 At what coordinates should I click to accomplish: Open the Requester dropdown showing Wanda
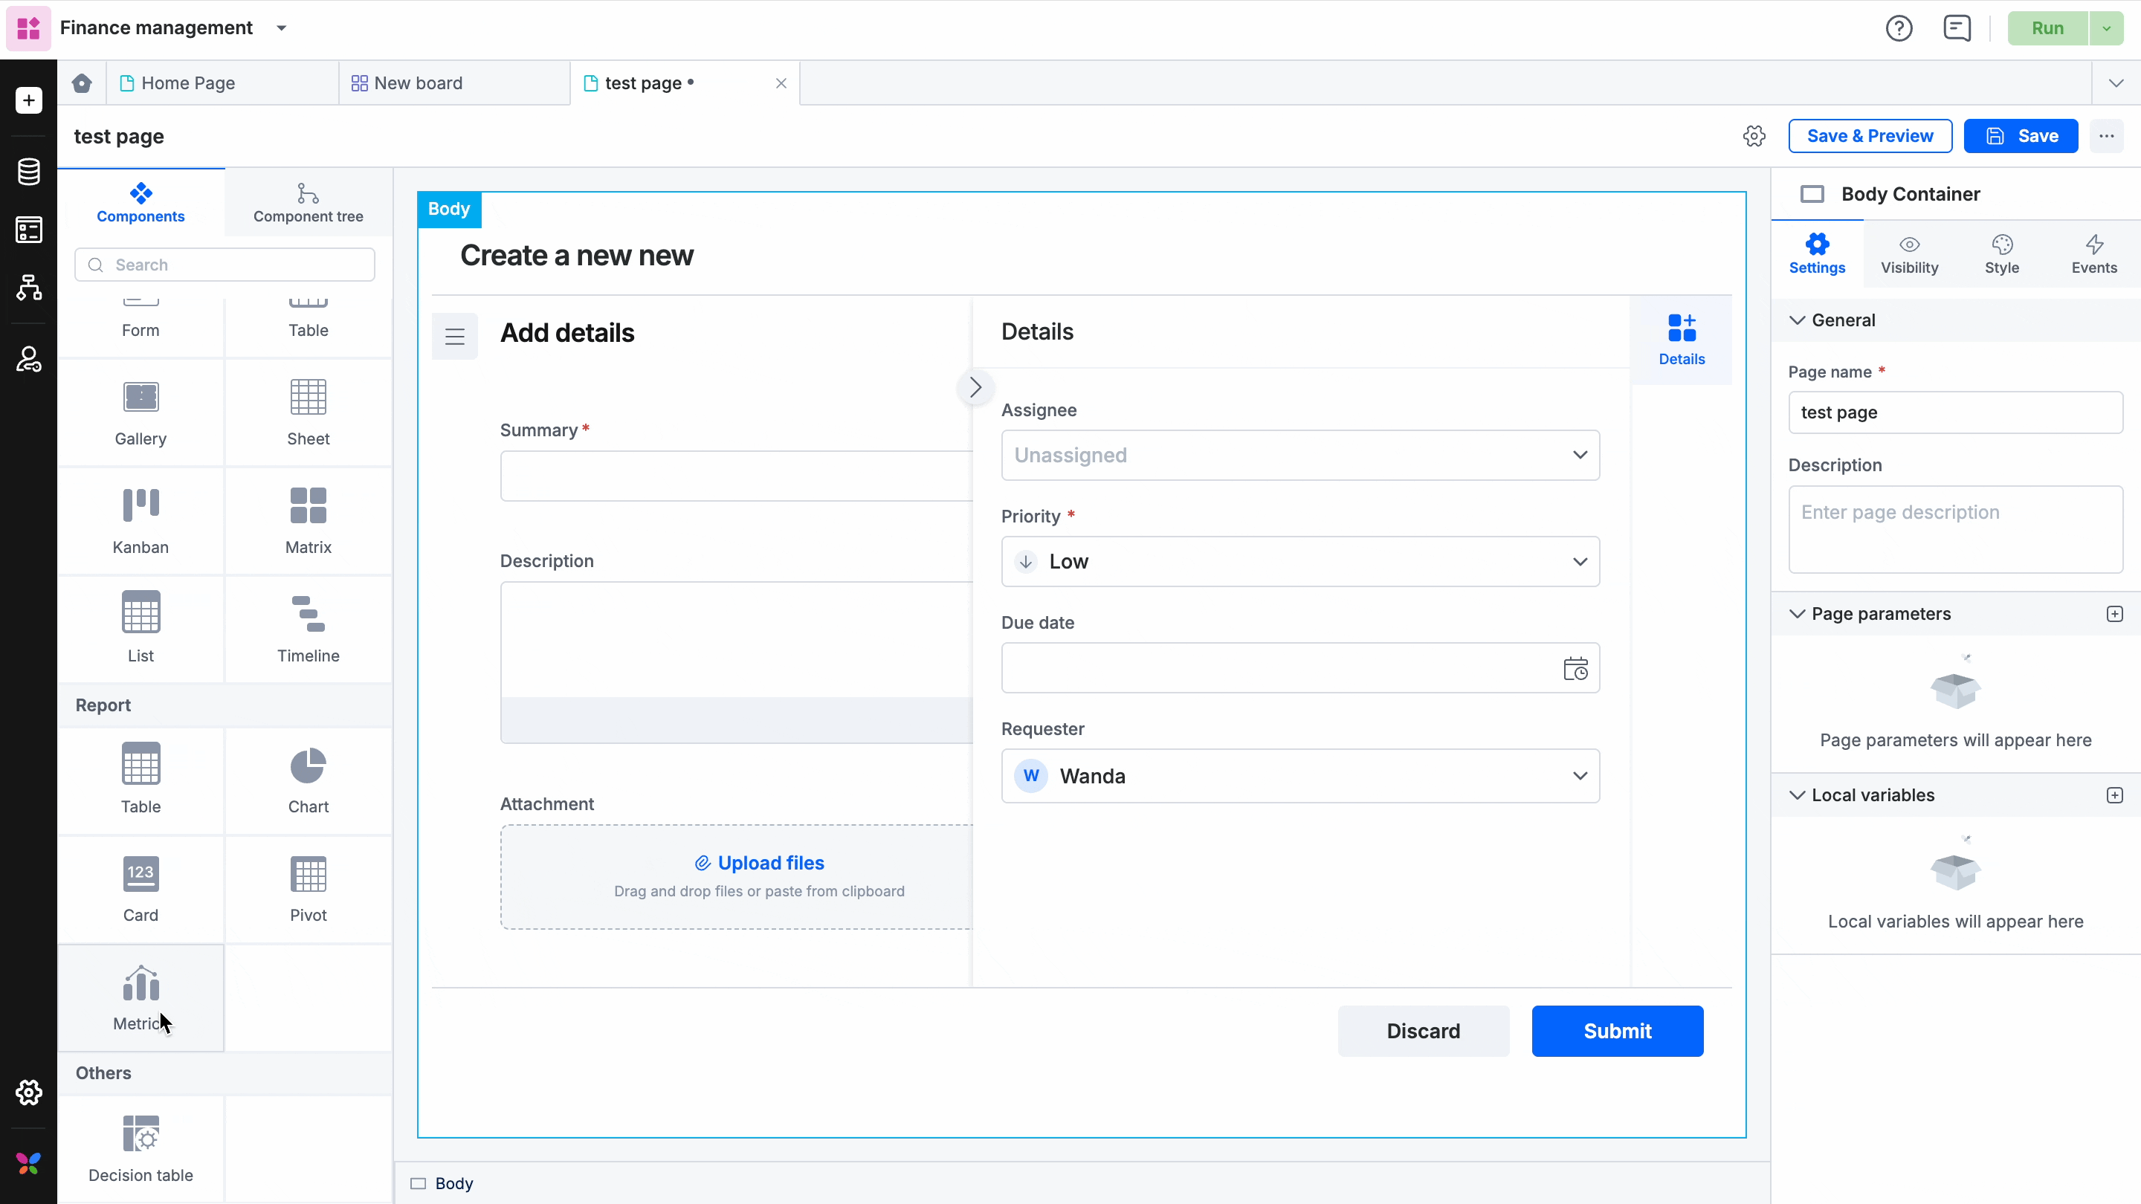tap(1300, 776)
